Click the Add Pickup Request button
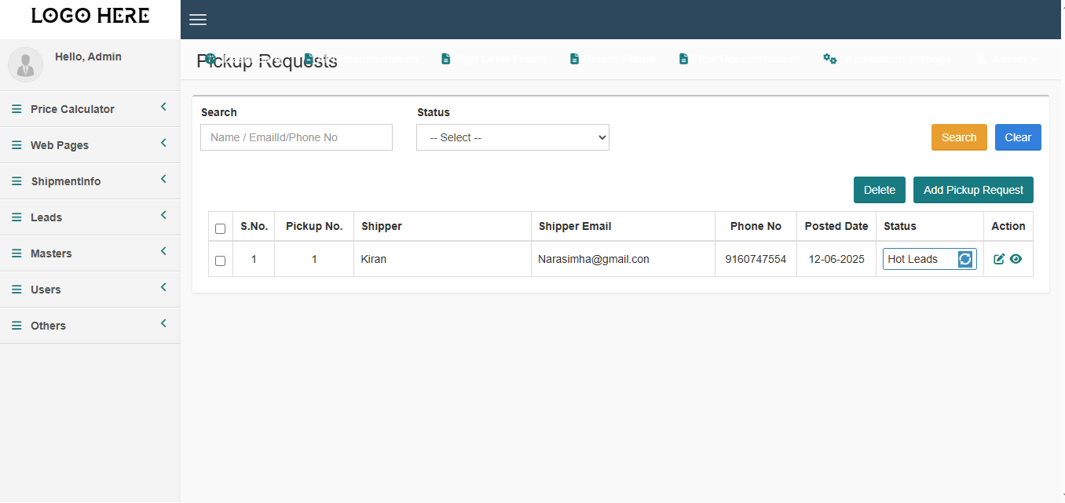Viewport: 1065px width, 503px height. click(973, 190)
